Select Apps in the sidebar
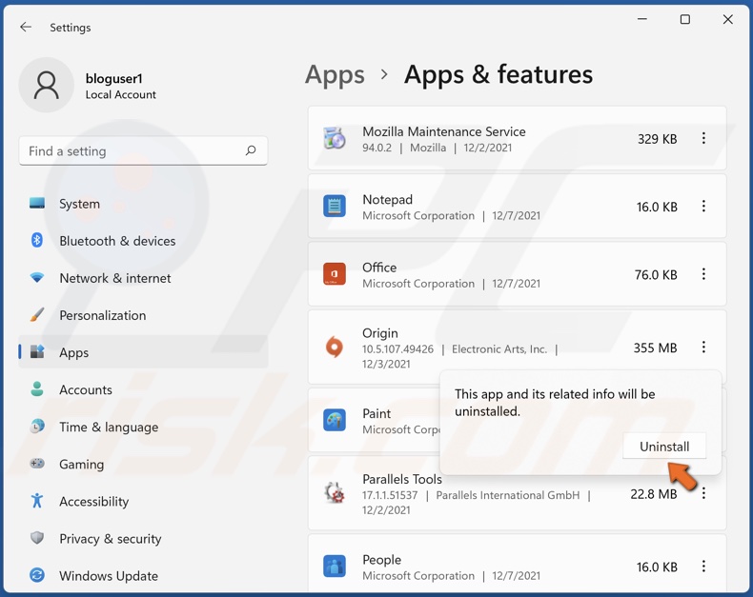753x597 pixels. tap(143, 352)
